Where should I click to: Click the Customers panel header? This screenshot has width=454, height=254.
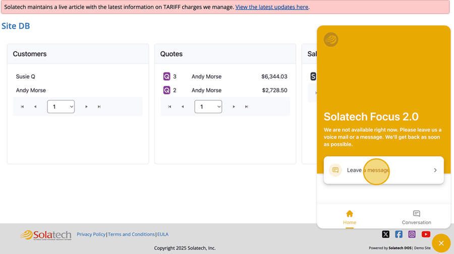point(78,54)
